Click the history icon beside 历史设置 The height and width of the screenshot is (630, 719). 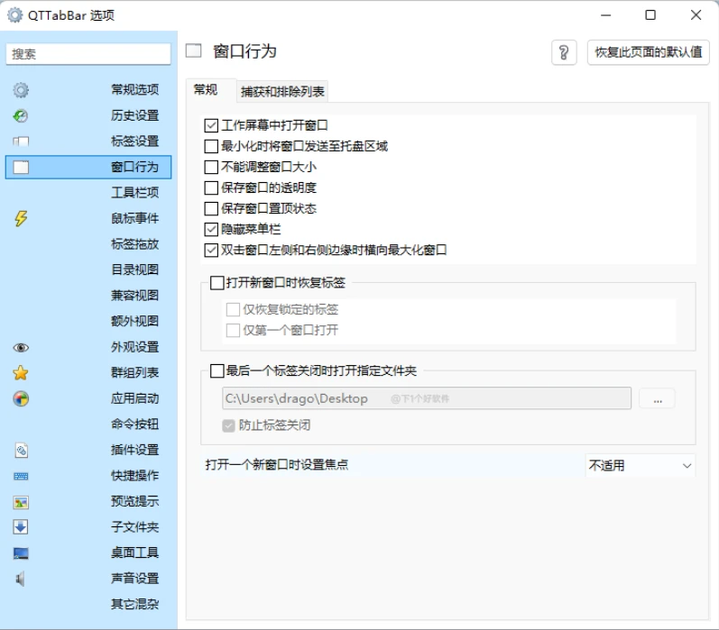pyautogui.click(x=21, y=115)
